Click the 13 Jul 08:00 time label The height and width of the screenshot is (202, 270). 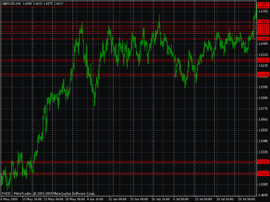click(203, 199)
